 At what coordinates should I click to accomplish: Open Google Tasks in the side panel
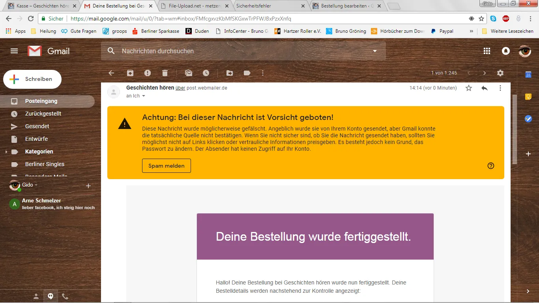[x=528, y=118]
